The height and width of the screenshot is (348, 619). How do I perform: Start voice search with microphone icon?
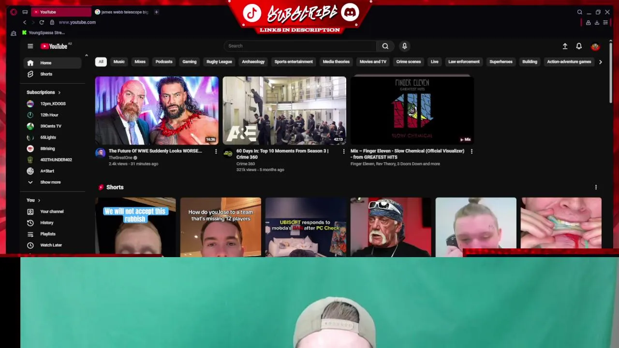(405, 46)
